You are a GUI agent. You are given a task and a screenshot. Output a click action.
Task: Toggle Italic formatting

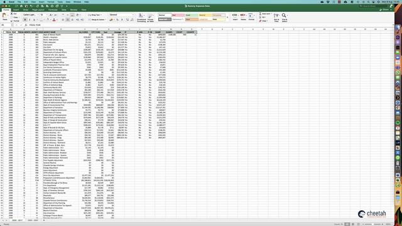(x=30, y=19)
